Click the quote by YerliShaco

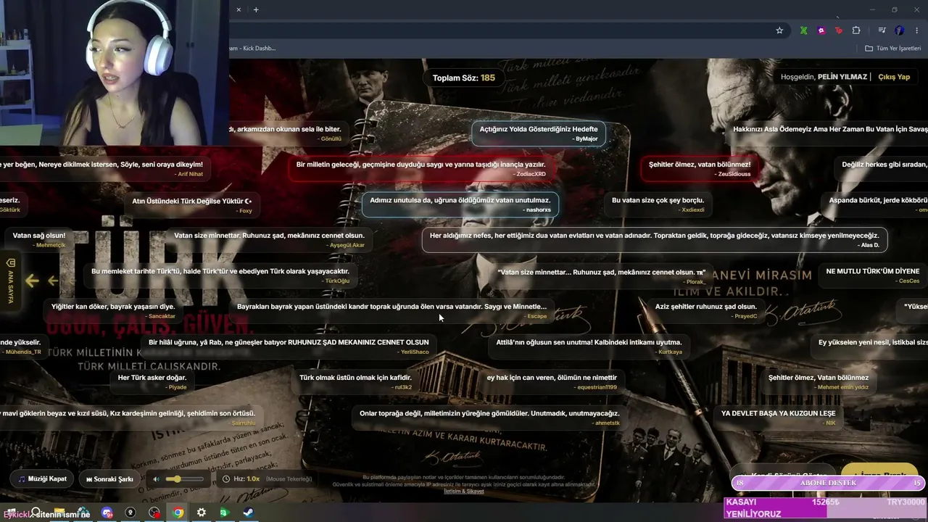click(289, 347)
